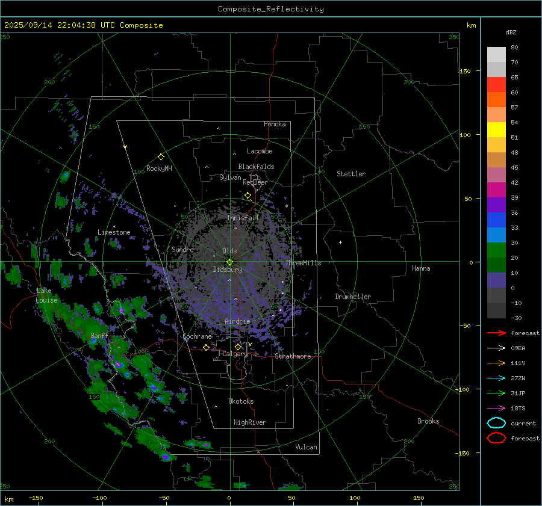The width and height of the screenshot is (542, 506).
Task: Click the cyan current ellipse icon
Action: 496,423
